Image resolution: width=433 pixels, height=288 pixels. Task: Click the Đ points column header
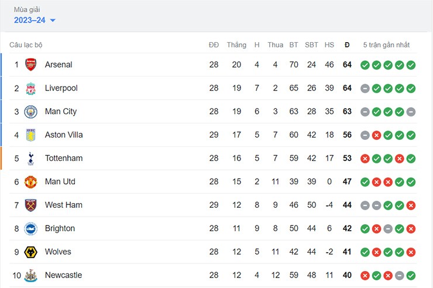point(347,45)
